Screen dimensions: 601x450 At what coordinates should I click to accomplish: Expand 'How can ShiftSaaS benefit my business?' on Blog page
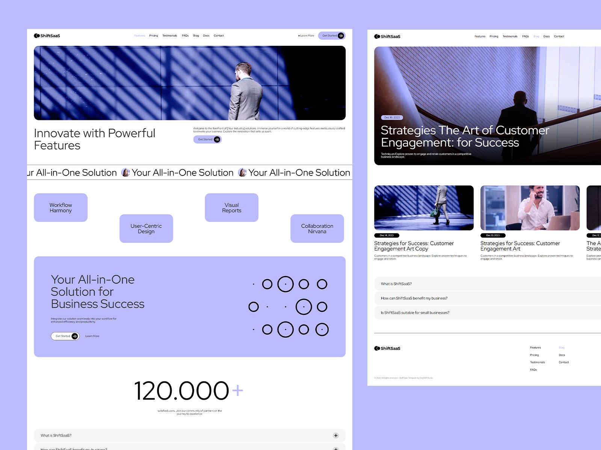tap(488, 298)
